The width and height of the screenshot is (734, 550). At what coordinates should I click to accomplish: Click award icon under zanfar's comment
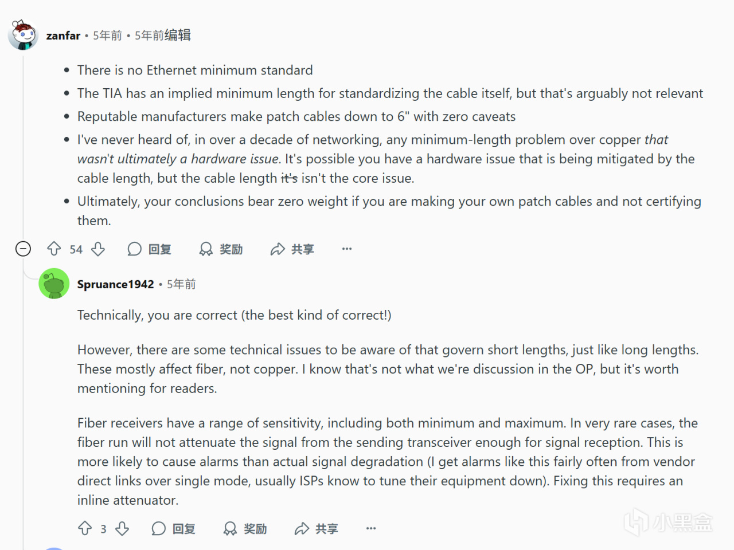(206, 249)
